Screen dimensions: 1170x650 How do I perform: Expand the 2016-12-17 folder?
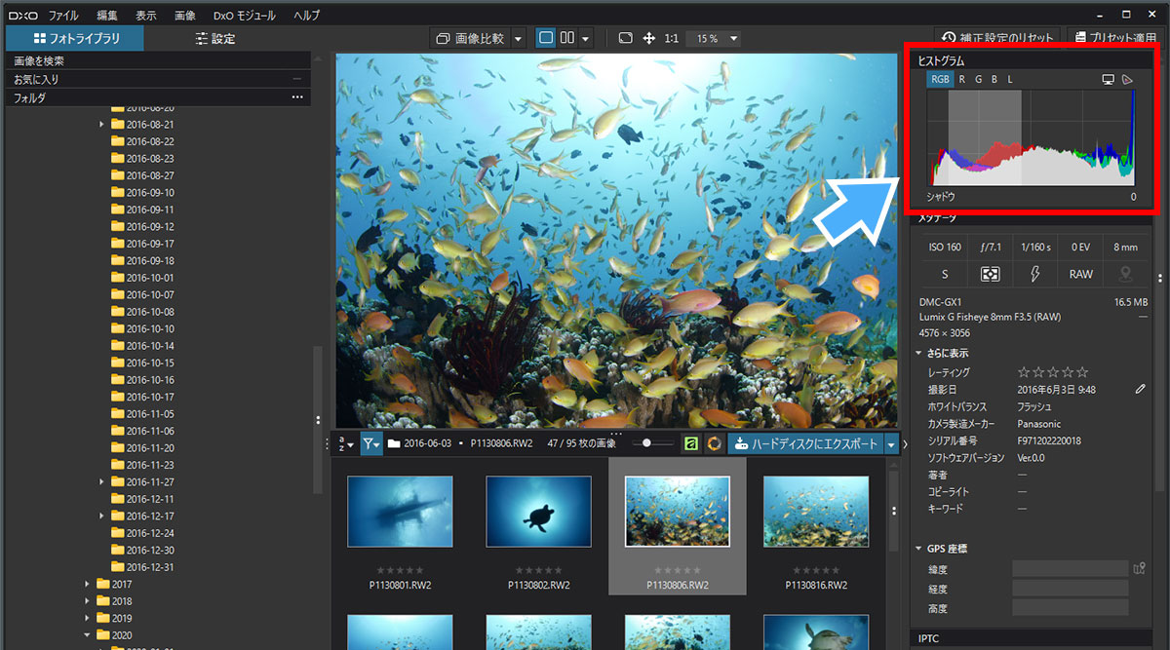tap(102, 516)
